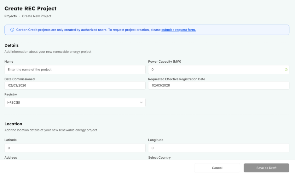The height and width of the screenshot is (176, 295).
Task: Focus the Latitude input field
Action: 75,148
